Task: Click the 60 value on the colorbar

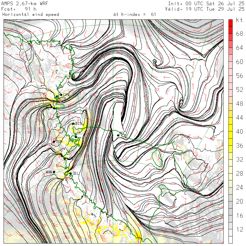Action: click(x=239, y=62)
